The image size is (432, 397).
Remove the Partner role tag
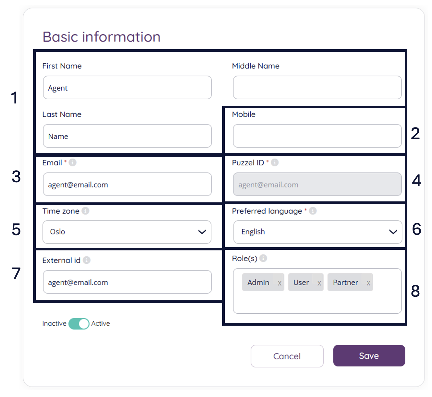(368, 283)
